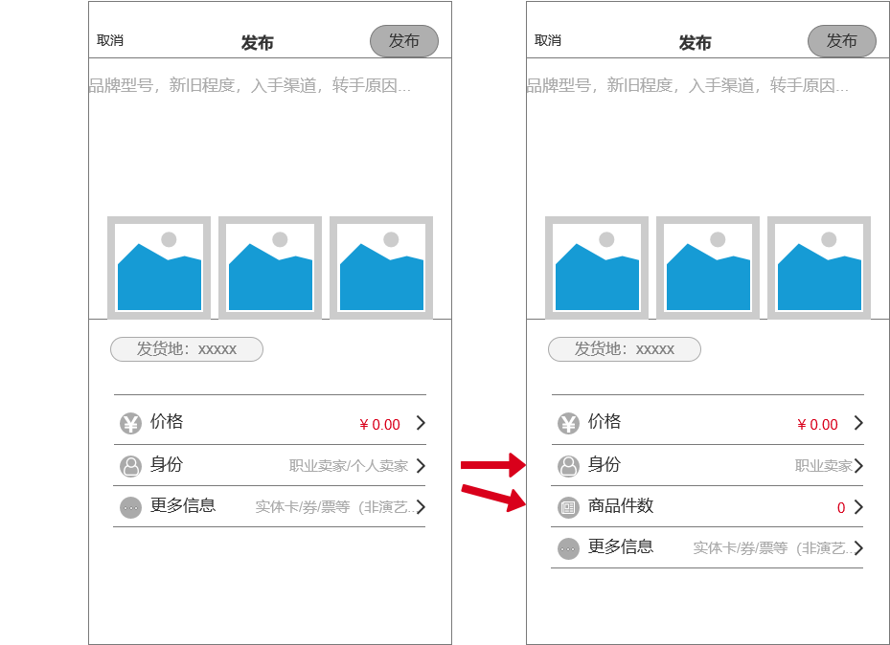Select the price icon on the right screen
The image size is (890, 645).
click(x=568, y=422)
